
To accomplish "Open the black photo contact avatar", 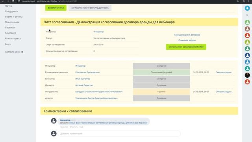I will (x=247, y=75).
